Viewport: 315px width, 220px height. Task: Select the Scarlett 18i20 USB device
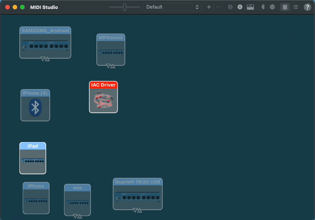pyautogui.click(x=138, y=194)
